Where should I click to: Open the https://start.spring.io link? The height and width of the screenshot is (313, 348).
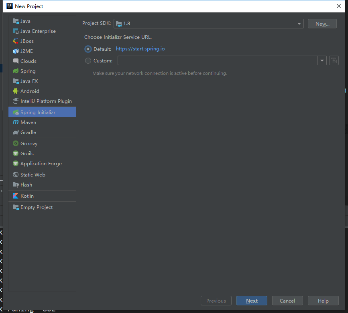(x=140, y=49)
